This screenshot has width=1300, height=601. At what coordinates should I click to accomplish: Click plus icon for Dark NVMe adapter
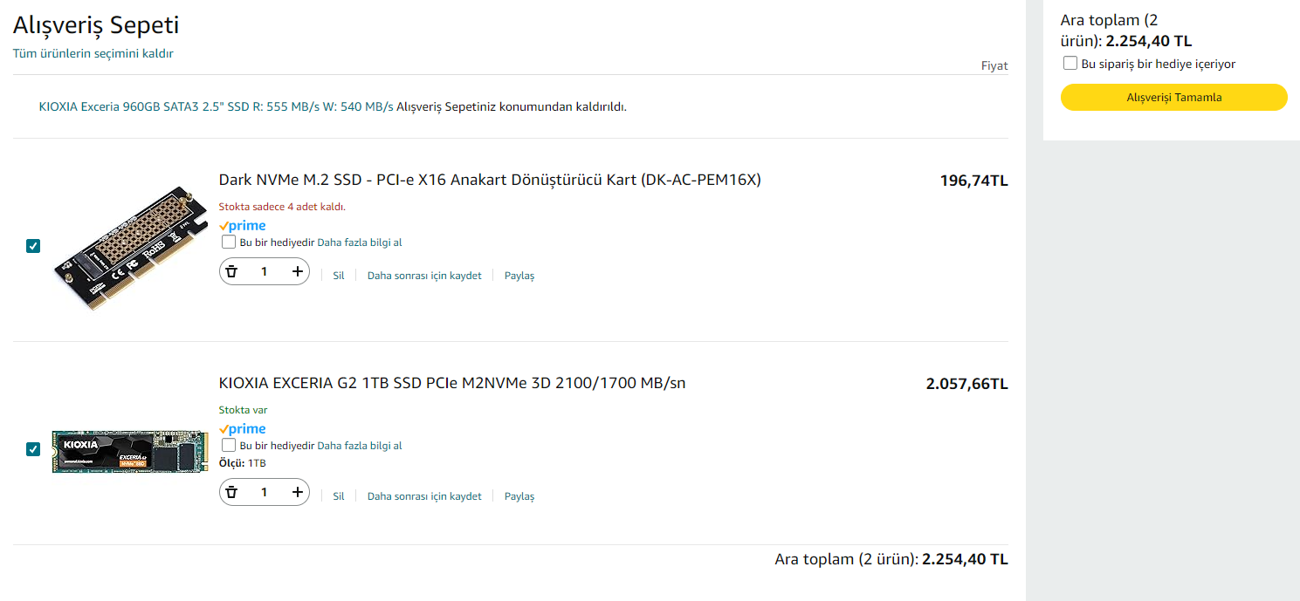[x=297, y=272]
